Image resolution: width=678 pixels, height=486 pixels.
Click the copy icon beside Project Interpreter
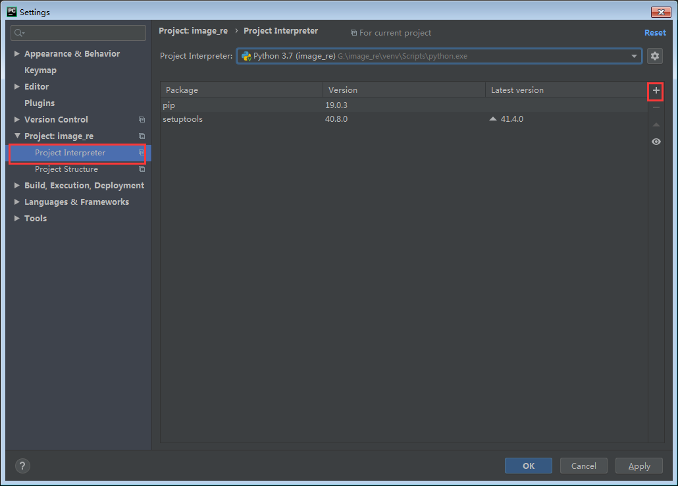[x=141, y=152]
